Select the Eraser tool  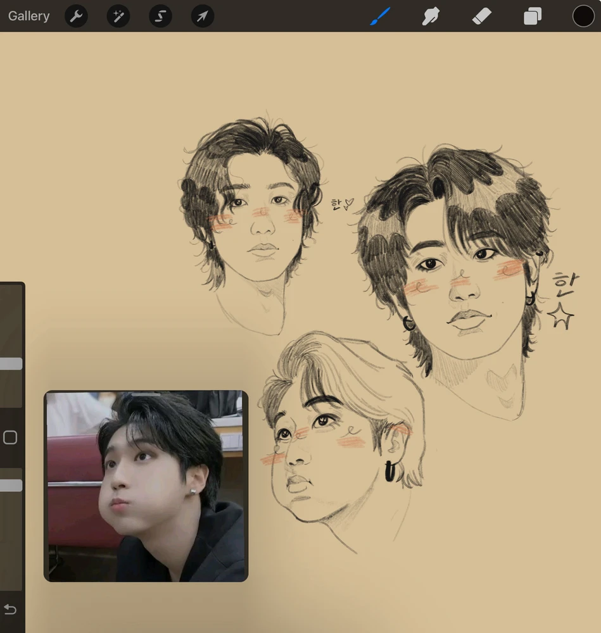(x=482, y=16)
